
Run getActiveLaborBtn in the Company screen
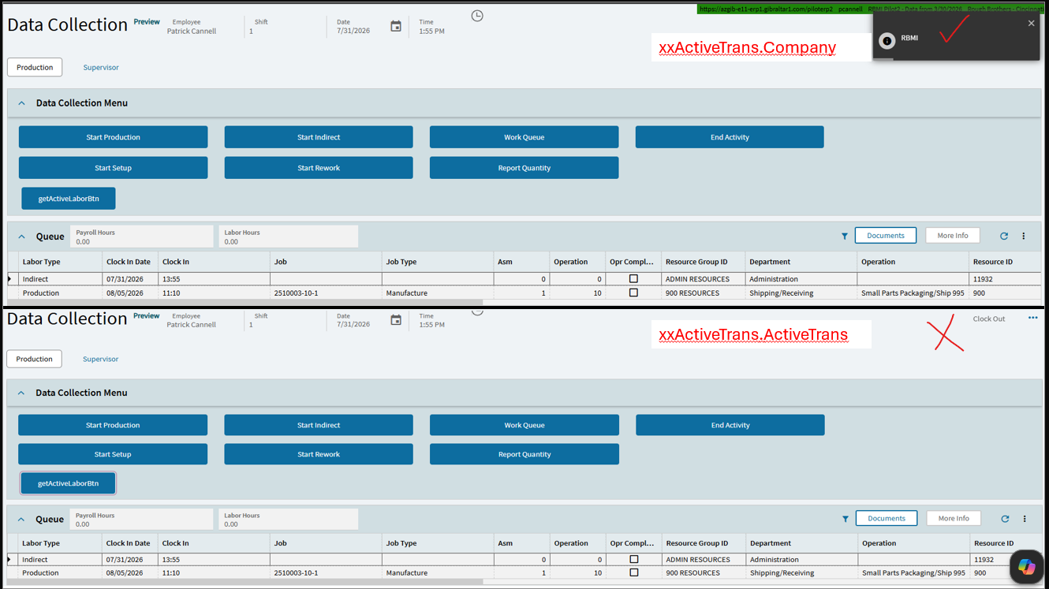tap(69, 199)
